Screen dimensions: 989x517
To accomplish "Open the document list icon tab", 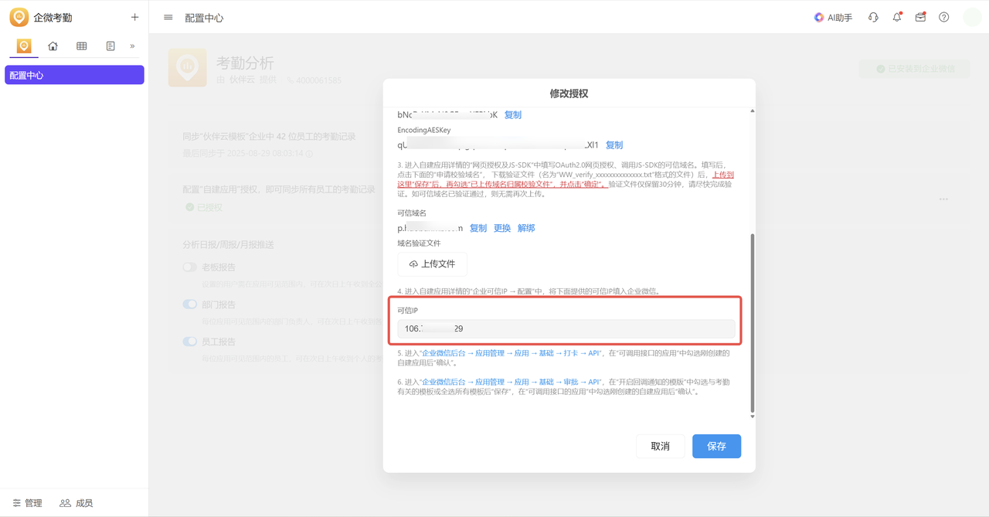I will point(110,46).
